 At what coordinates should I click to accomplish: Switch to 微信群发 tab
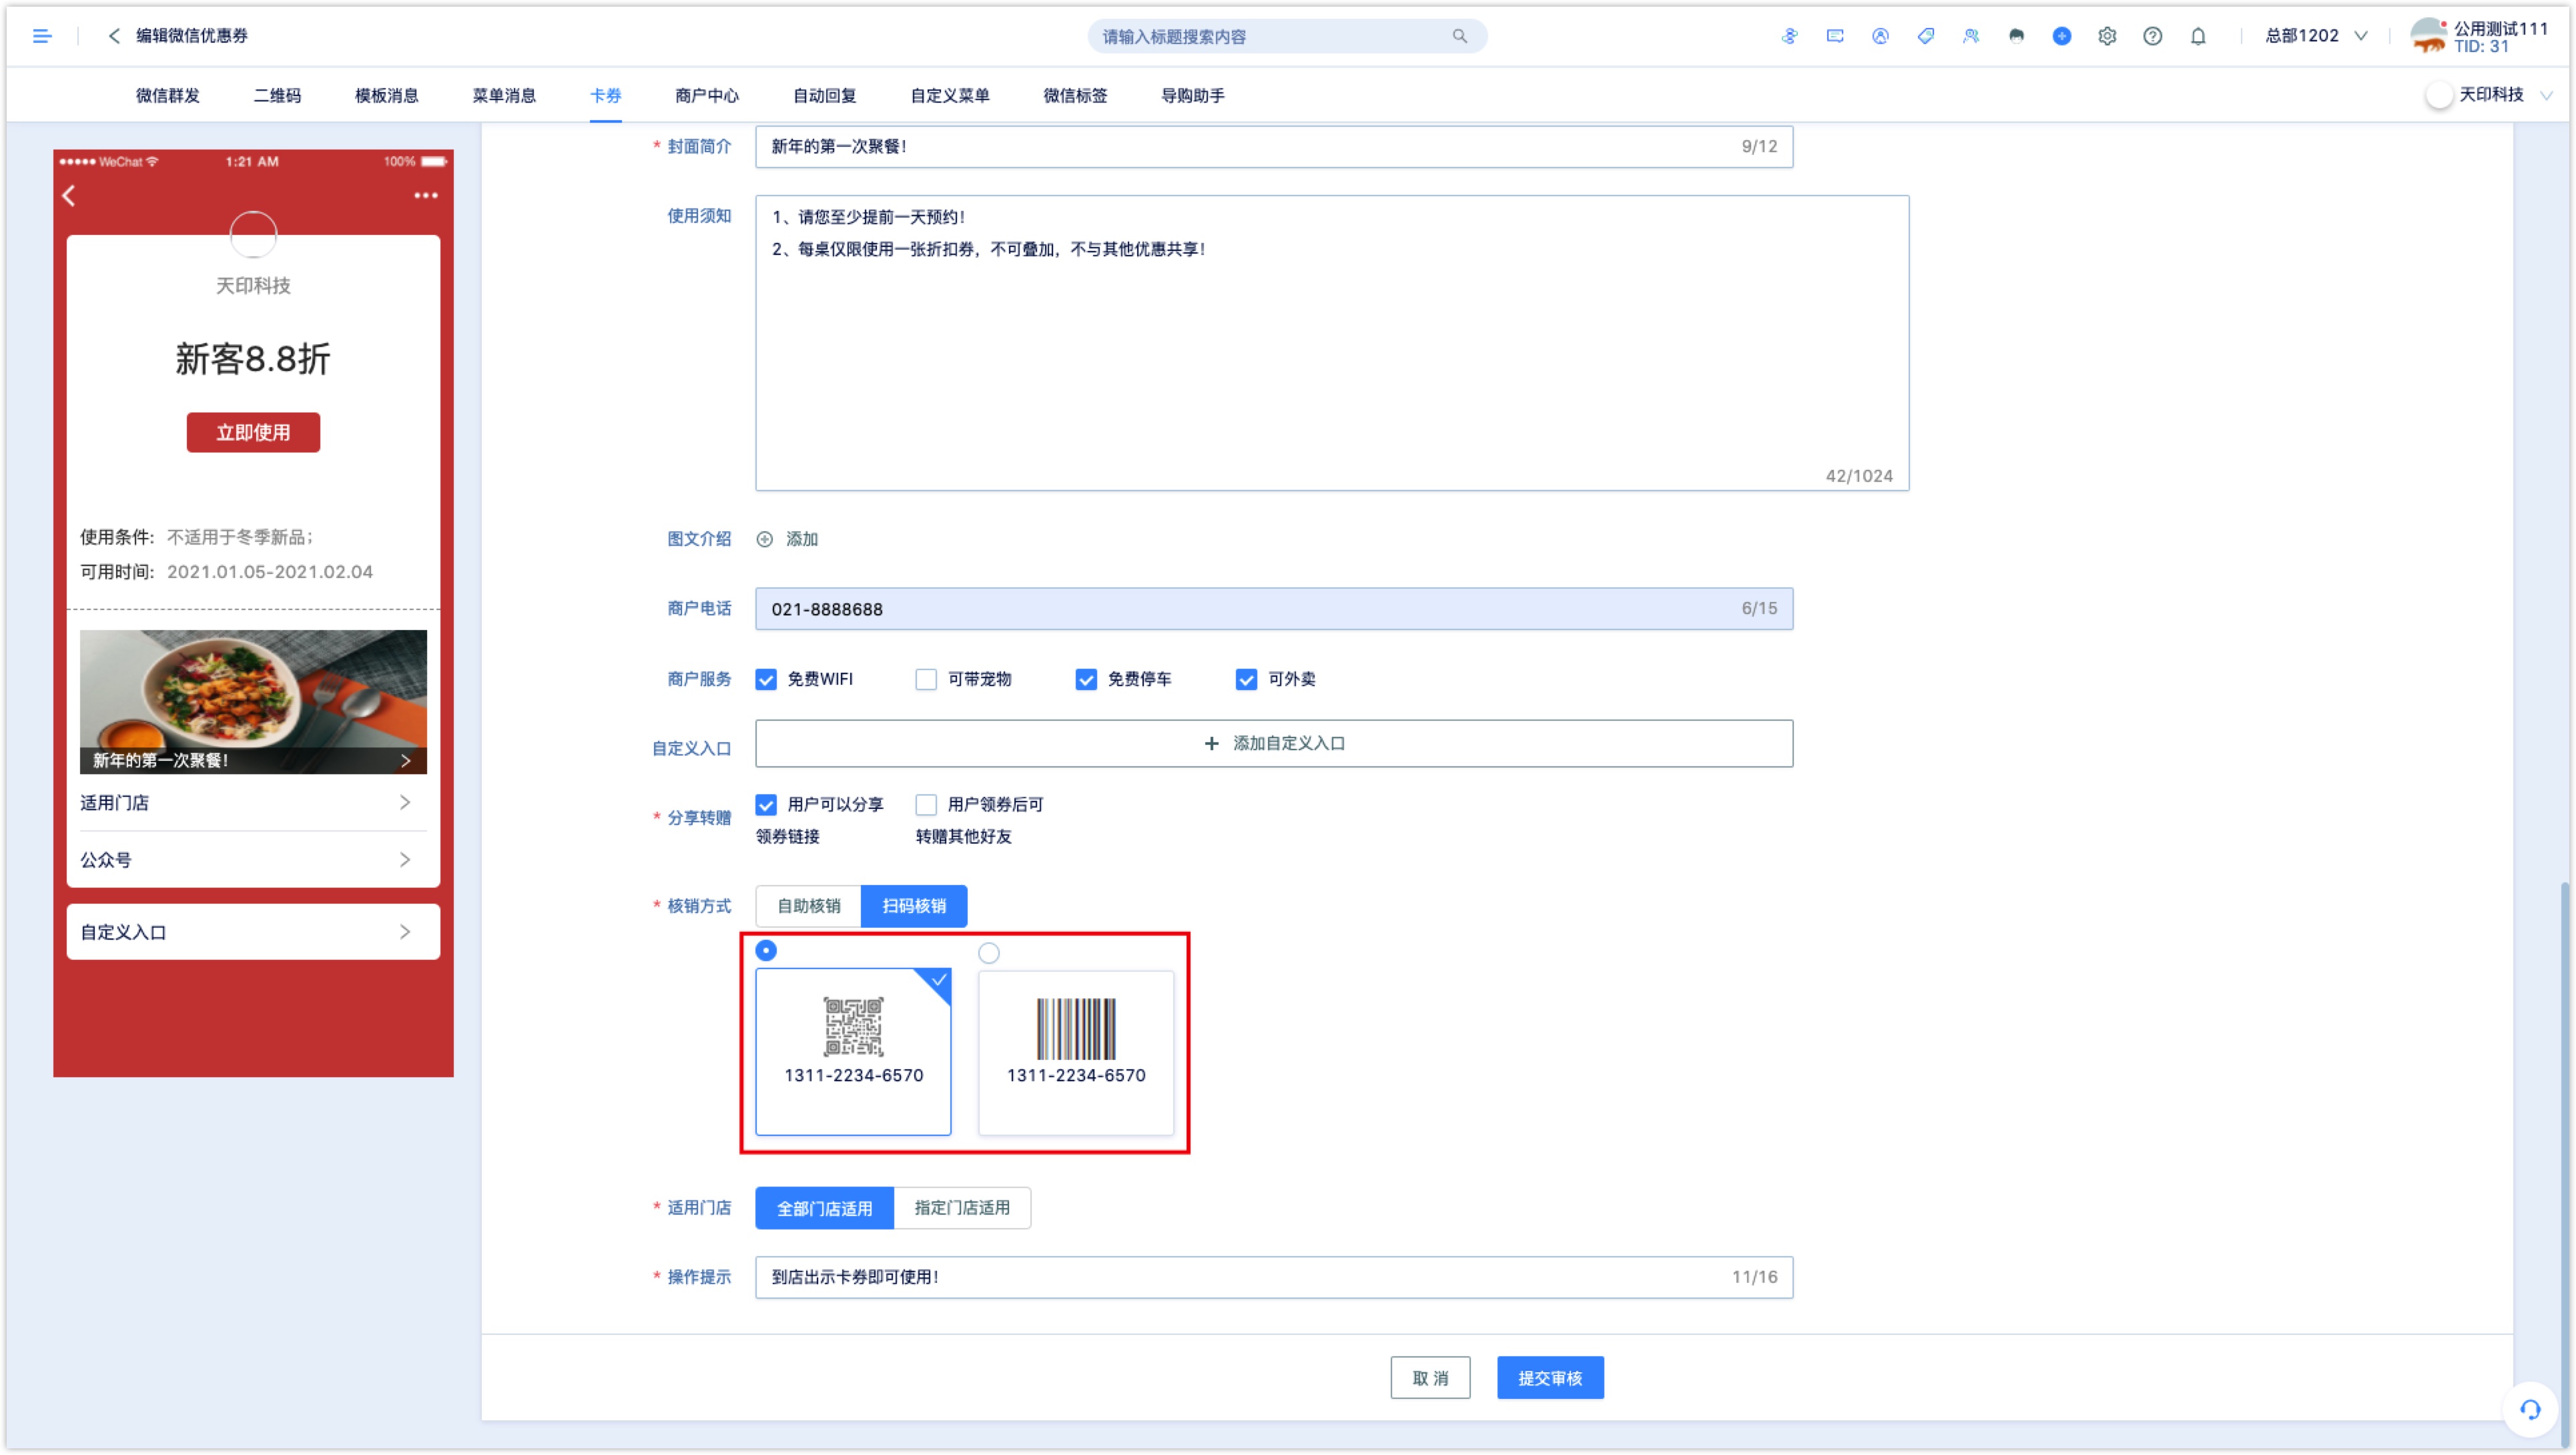168,95
